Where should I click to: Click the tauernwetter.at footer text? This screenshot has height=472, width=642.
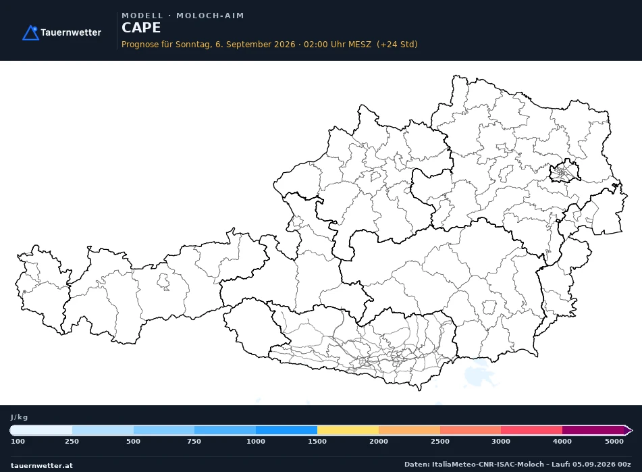point(42,465)
